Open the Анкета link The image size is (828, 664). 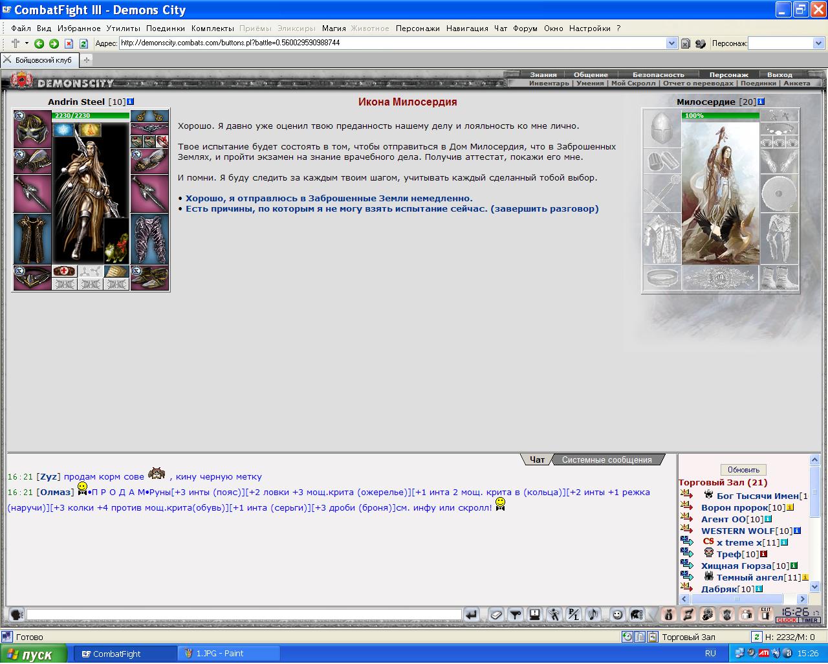point(796,83)
